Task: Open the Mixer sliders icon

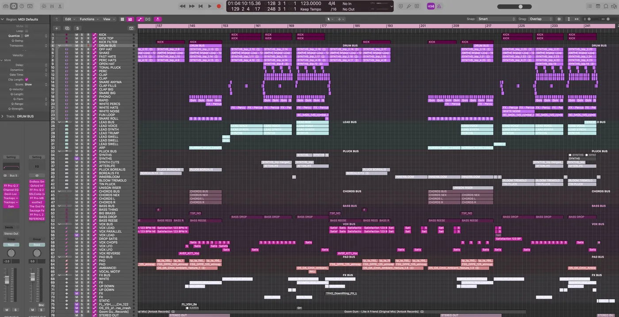Action: tap(52, 6)
